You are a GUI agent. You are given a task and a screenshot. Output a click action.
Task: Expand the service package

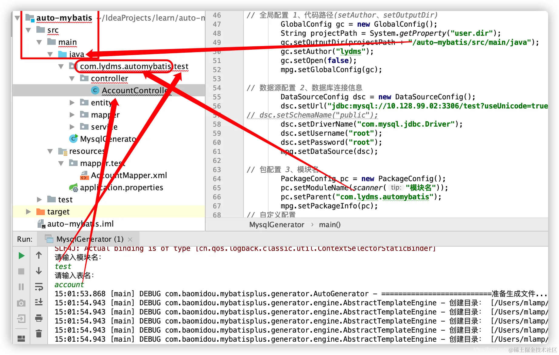72,127
